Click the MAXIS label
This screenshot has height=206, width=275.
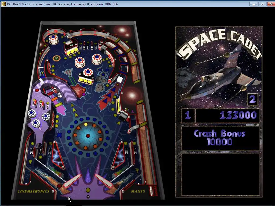[x=138, y=191]
